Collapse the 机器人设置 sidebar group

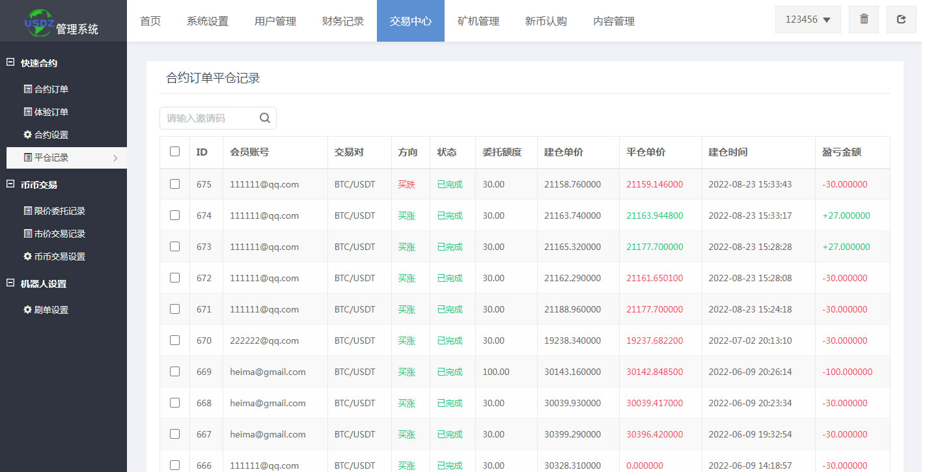pos(10,283)
